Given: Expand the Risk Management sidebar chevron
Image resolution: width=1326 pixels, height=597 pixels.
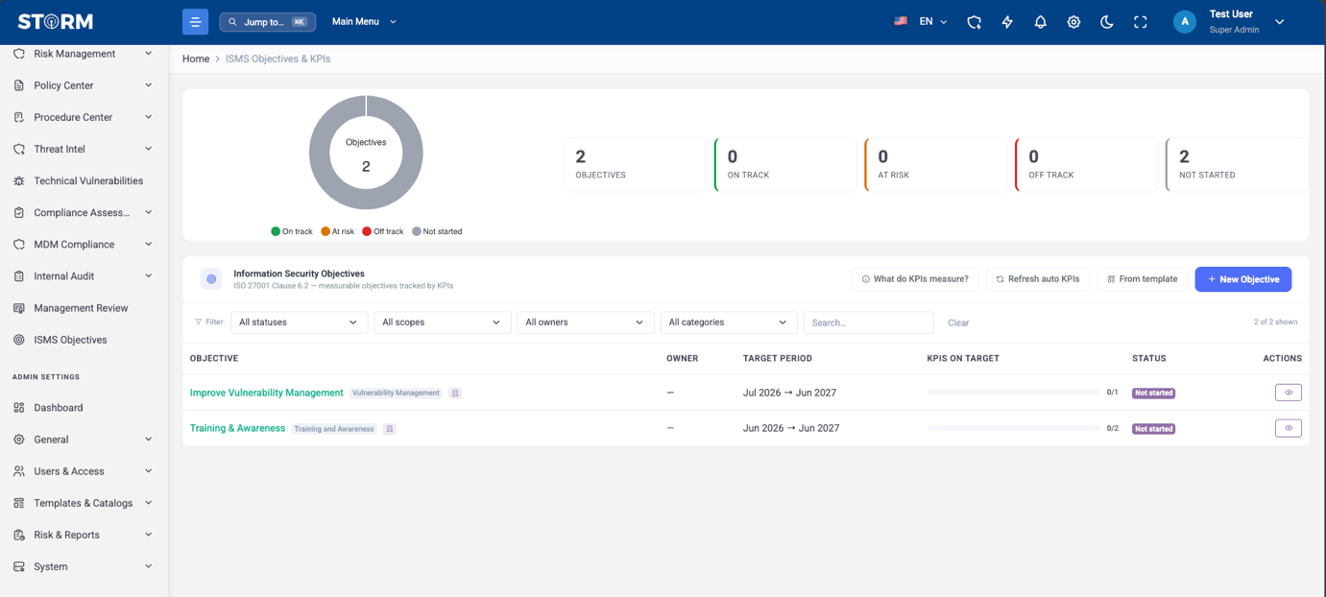Looking at the screenshot, I should pos(148,54).
